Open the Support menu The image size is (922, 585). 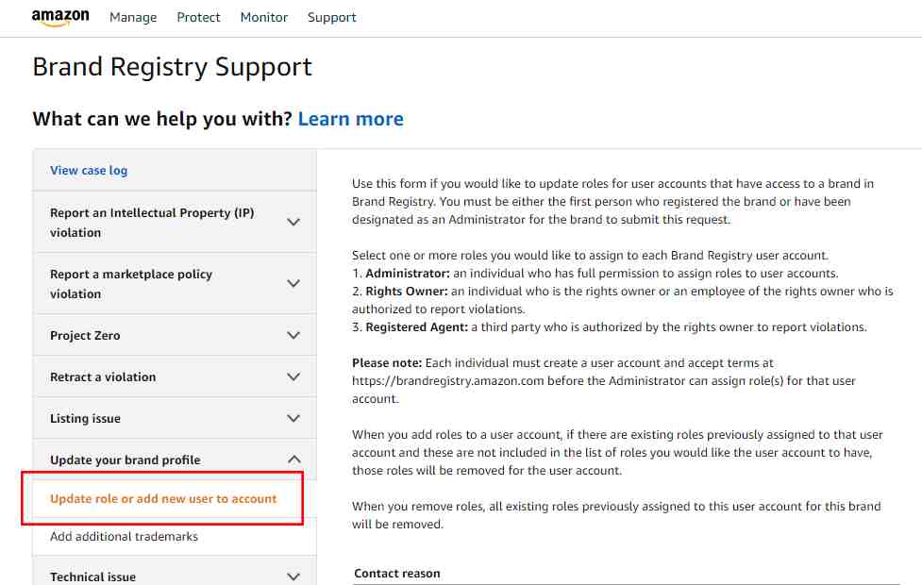(331, 18)
